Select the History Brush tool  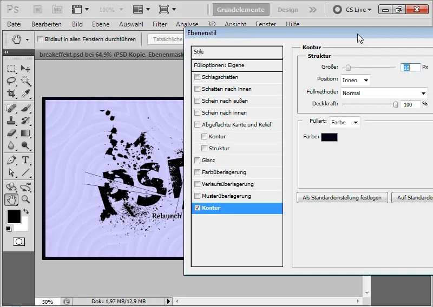[x=25, y=121]
